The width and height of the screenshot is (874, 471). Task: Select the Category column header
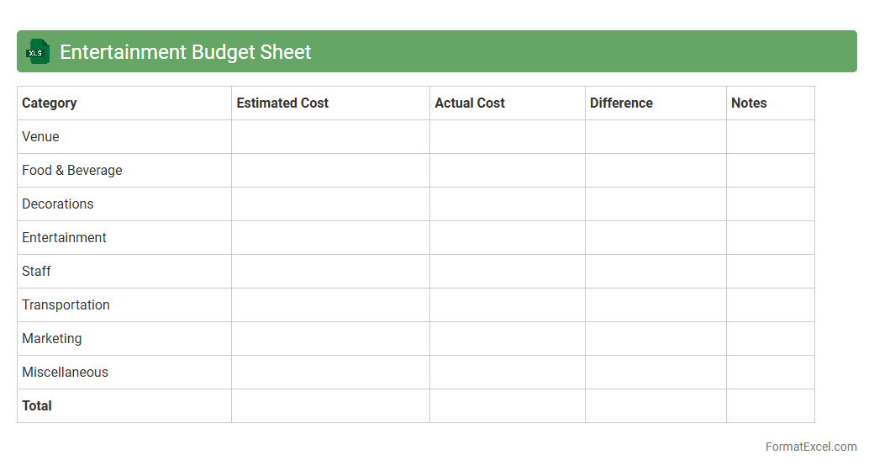(50, 103)
